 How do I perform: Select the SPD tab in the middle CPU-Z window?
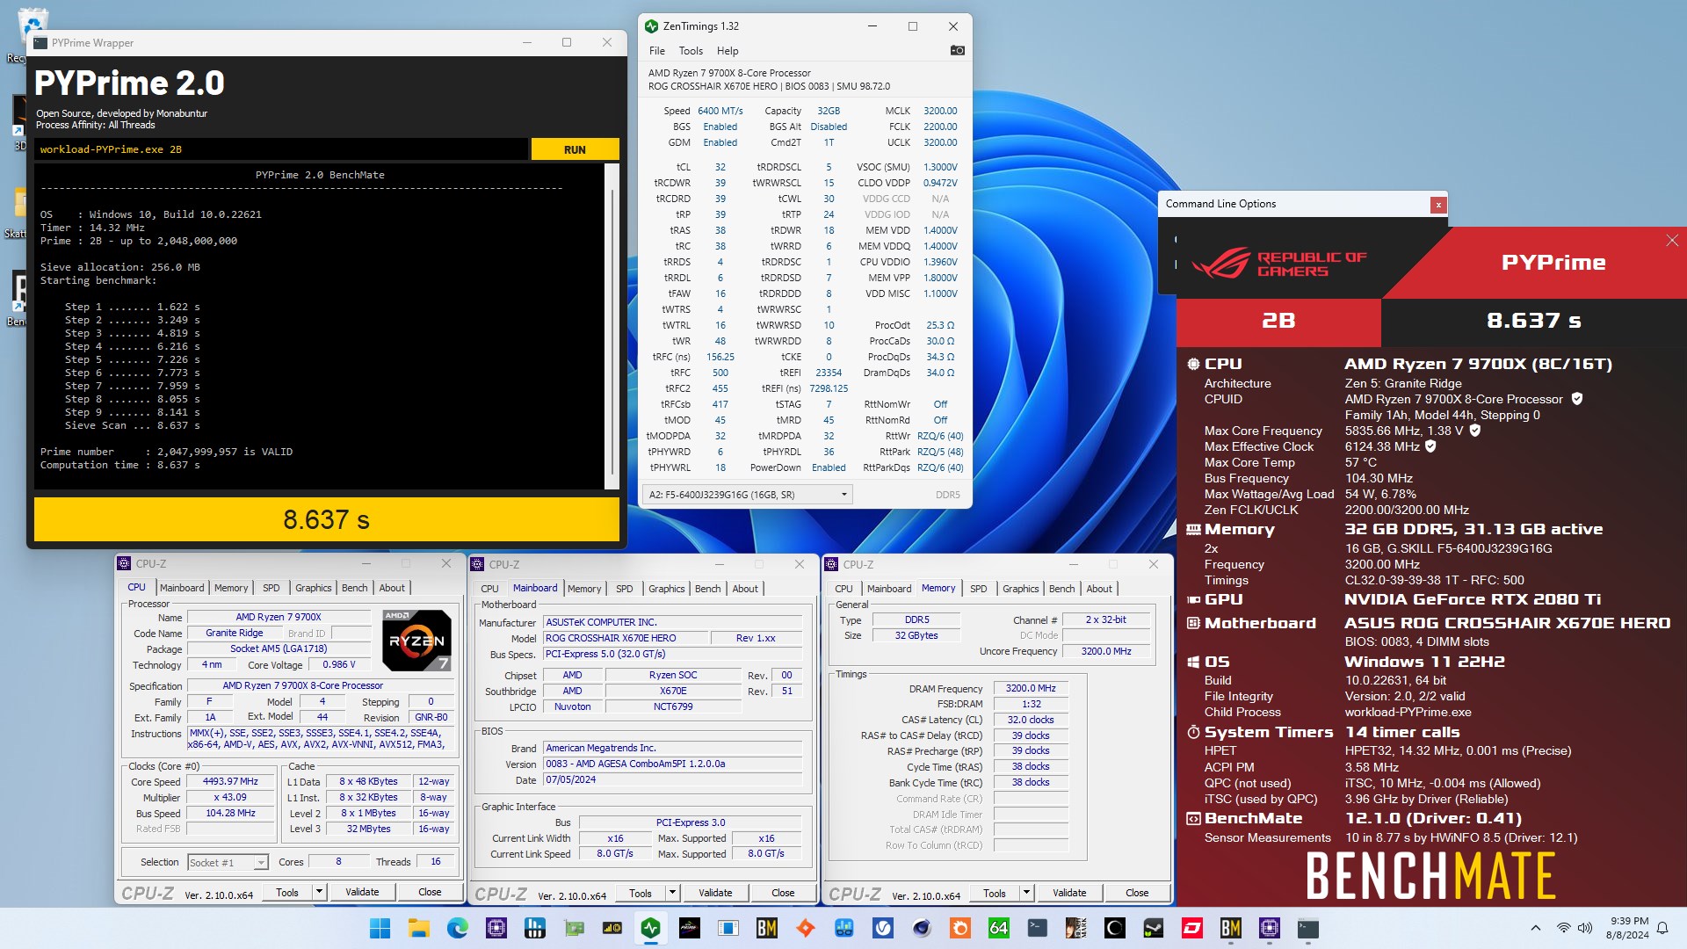(625, 589)
